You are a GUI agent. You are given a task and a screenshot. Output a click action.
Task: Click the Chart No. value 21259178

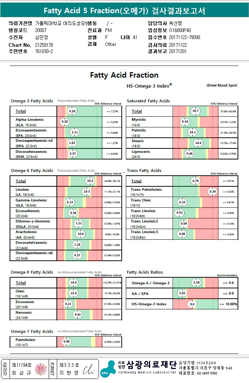44,45
